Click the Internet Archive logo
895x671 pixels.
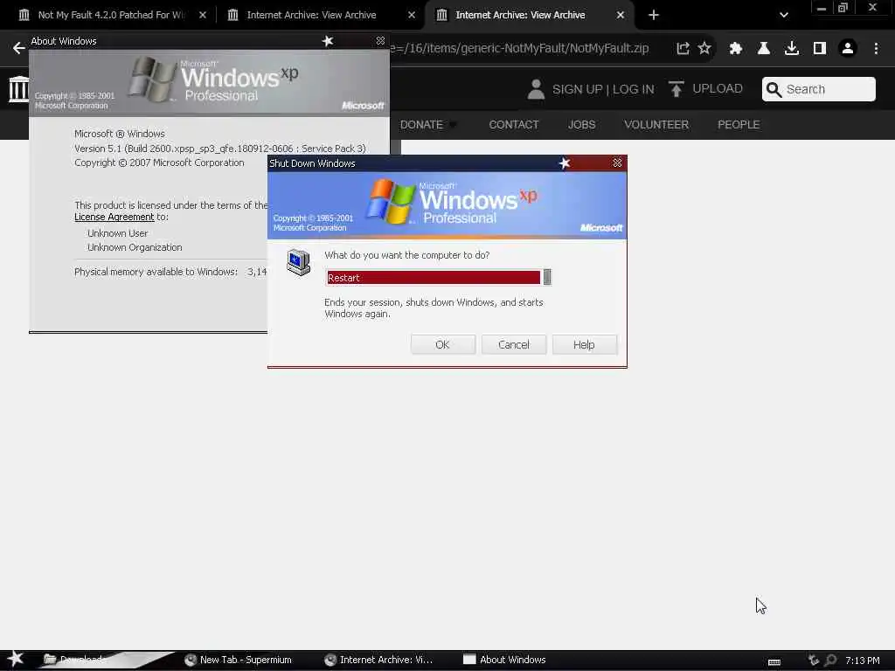(18, 89)
